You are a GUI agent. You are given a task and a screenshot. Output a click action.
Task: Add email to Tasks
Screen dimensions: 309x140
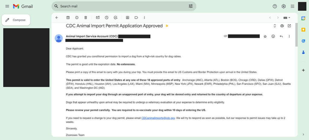pos(116,18)
